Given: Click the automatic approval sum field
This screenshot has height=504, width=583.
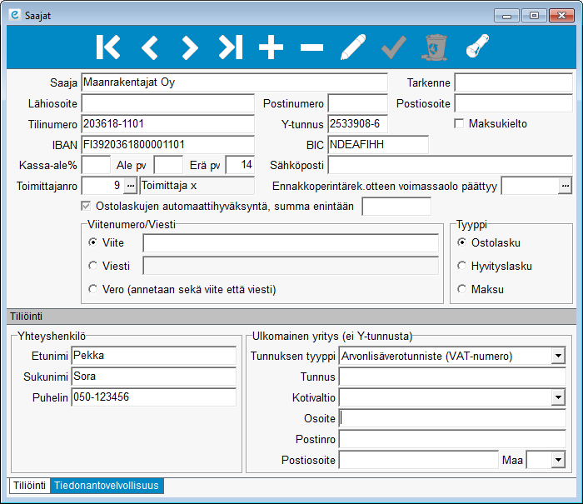Looking at the screenshot, I should coord(396,207).
